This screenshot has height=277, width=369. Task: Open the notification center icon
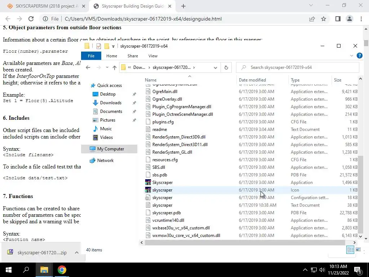(357, 270)
